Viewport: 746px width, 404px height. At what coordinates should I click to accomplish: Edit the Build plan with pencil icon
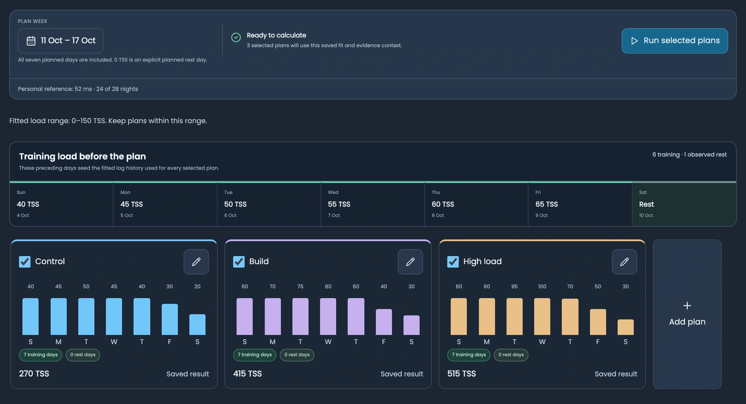410,262
